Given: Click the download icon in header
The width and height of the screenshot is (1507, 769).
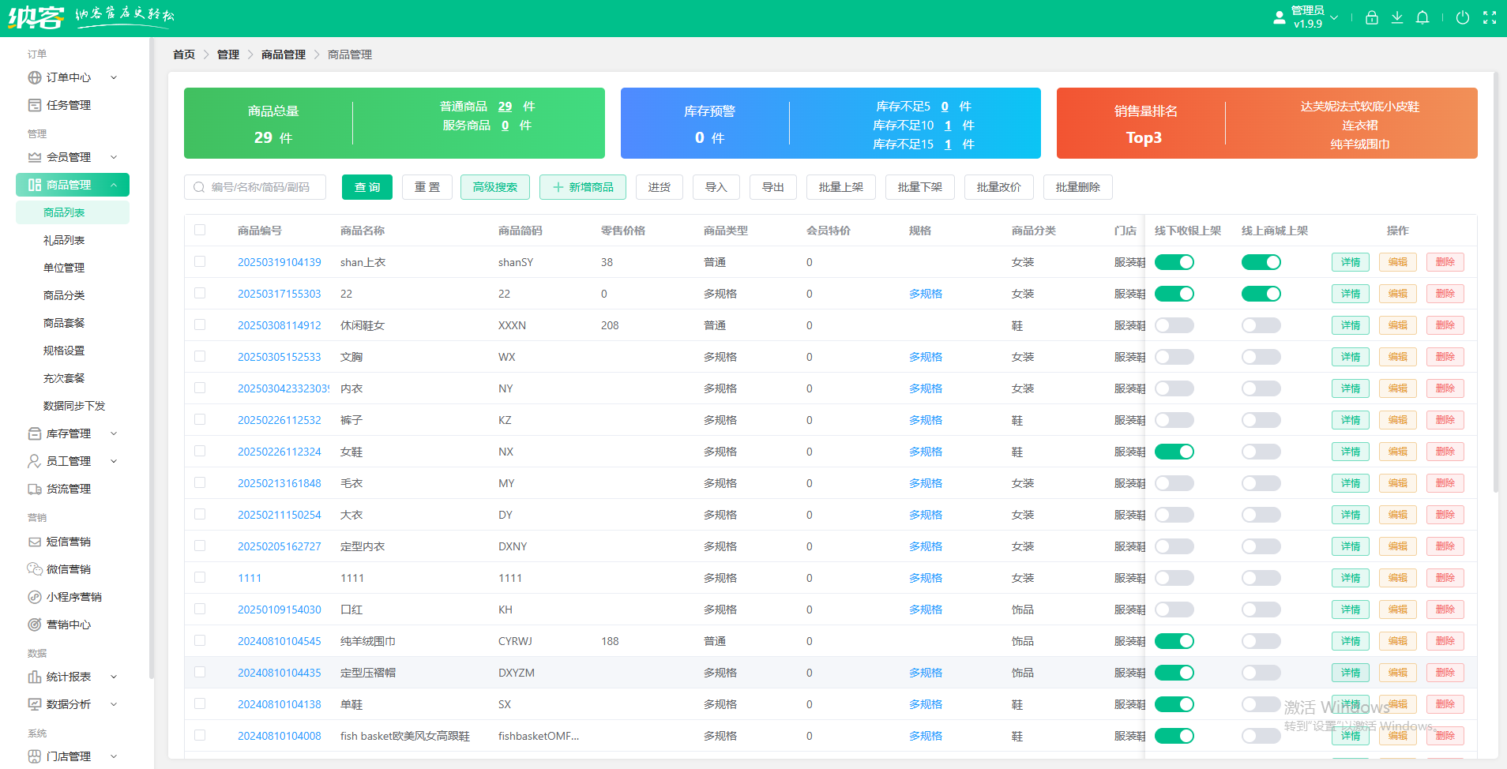Looking at the screenshot, I should pos(1397,17).
